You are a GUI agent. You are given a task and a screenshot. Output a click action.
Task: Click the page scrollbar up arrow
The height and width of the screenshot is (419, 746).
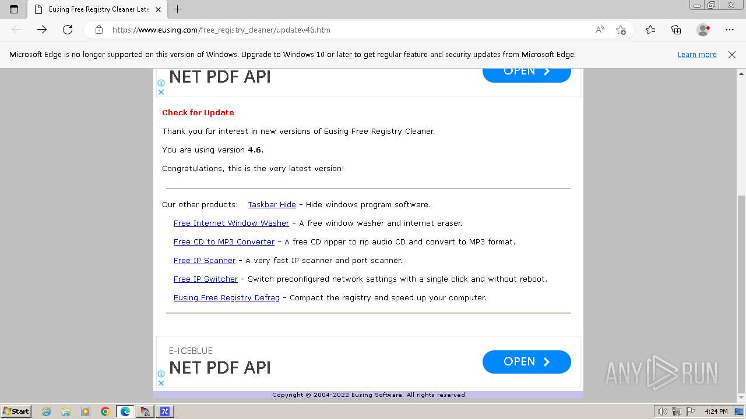(x=741, y=74)
